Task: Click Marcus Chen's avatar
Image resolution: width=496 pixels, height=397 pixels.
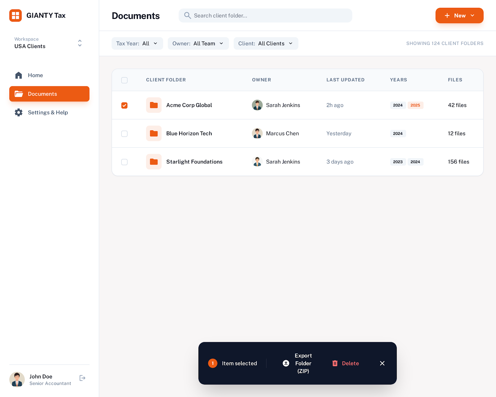Action: tap(257, 133)
